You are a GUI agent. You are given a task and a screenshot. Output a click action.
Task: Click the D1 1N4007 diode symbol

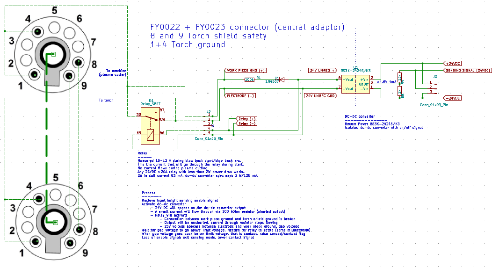tap(282, 80)
